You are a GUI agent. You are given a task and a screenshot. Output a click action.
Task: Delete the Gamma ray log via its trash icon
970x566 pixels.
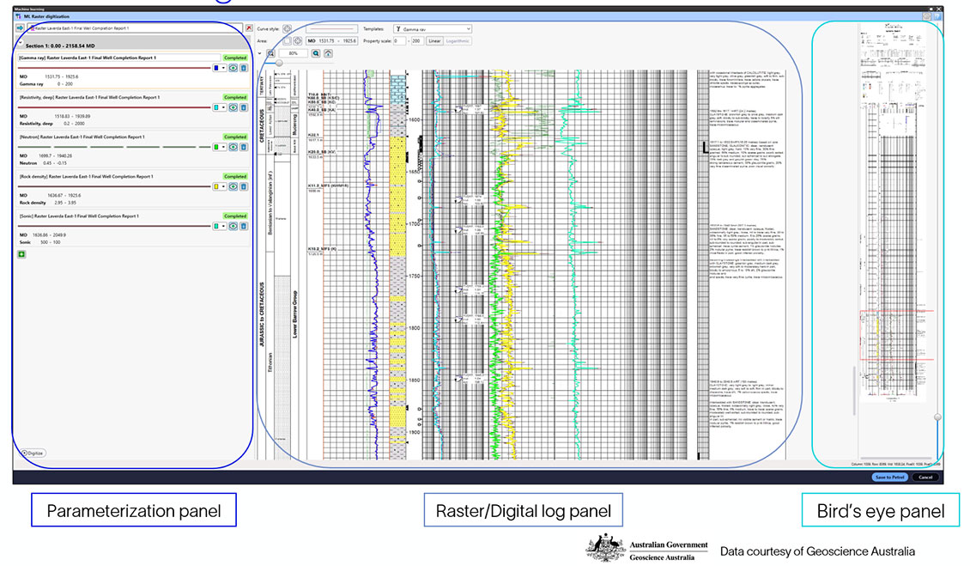click(x=244, y=68)
